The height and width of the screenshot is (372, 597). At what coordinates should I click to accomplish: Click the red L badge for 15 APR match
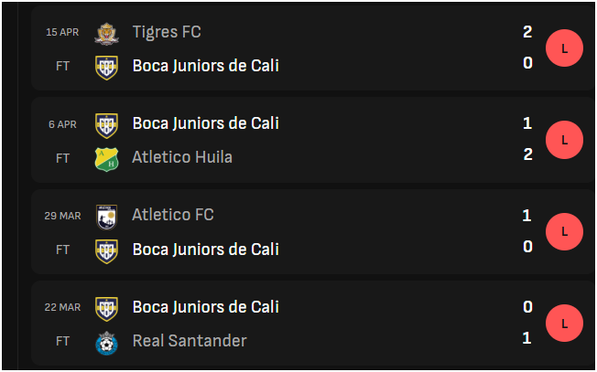[x=564, y=48]
